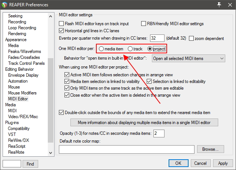236x170 pixels.
Task: Open Media page under Appearance
Action: 13,46
